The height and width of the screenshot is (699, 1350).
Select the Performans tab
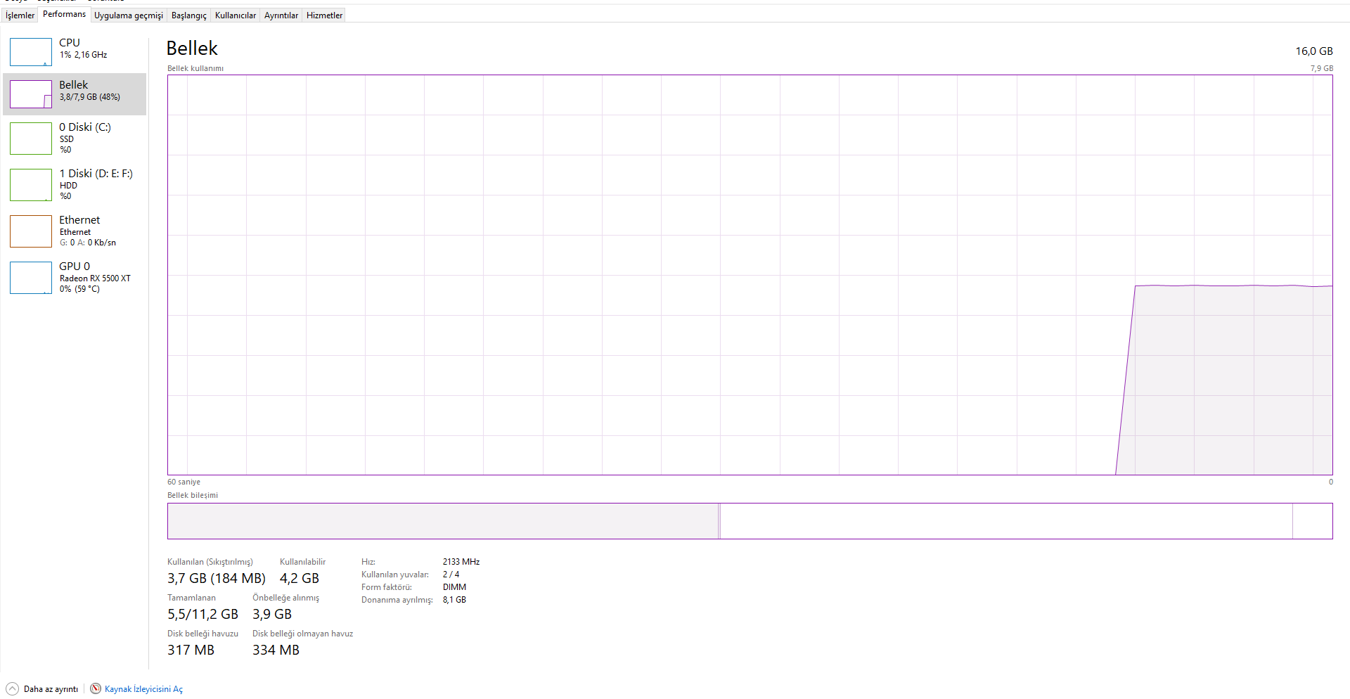pyautogui.click(x=64, y=14)
